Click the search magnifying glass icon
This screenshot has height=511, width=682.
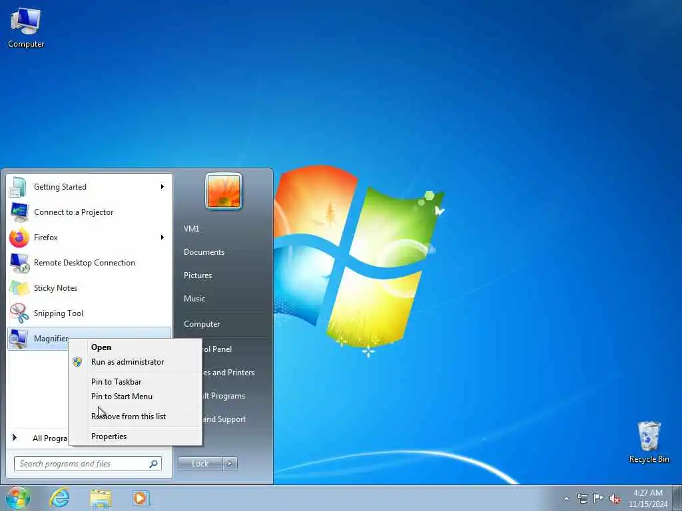(154, 464)
